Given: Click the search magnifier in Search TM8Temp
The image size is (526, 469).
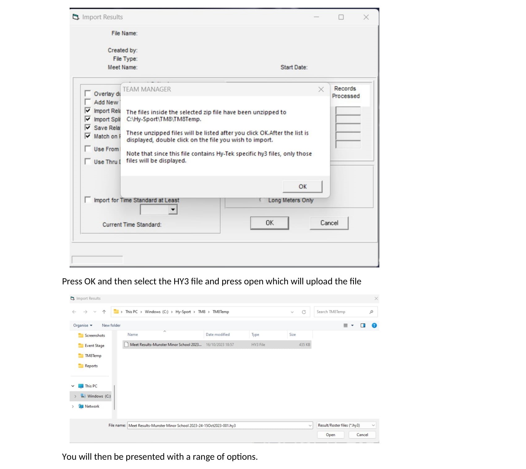Looking at the screenshot, I should pos(371,312).
